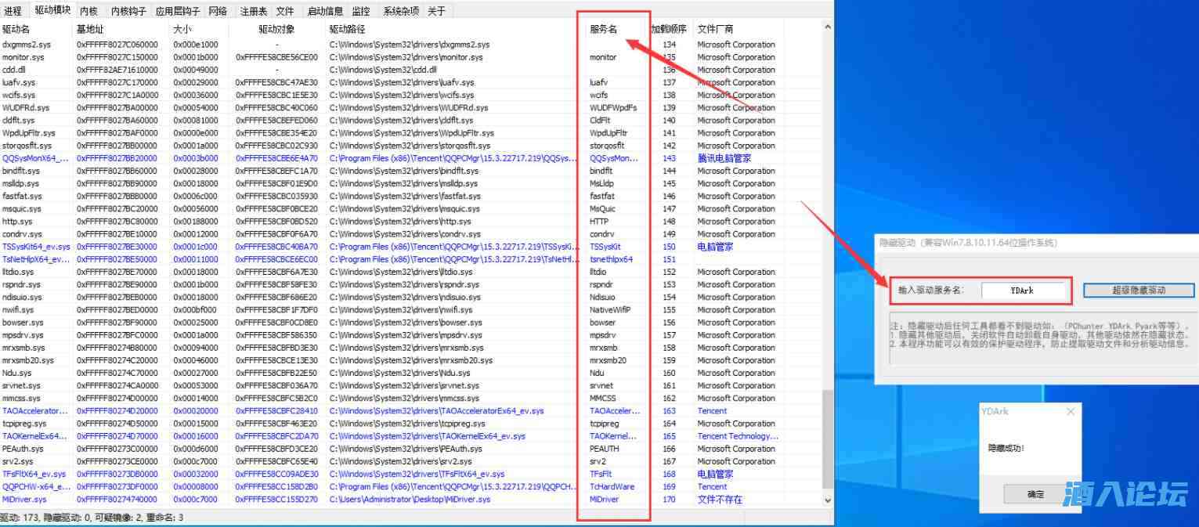Confirm with the 确定 button
Image resolution: width=1199 pixels, height=527 pixels.
[x=1035, y=494]
